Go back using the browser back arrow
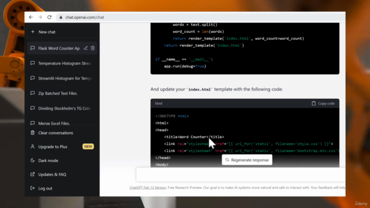370x208 pixels. click(31, 17)
